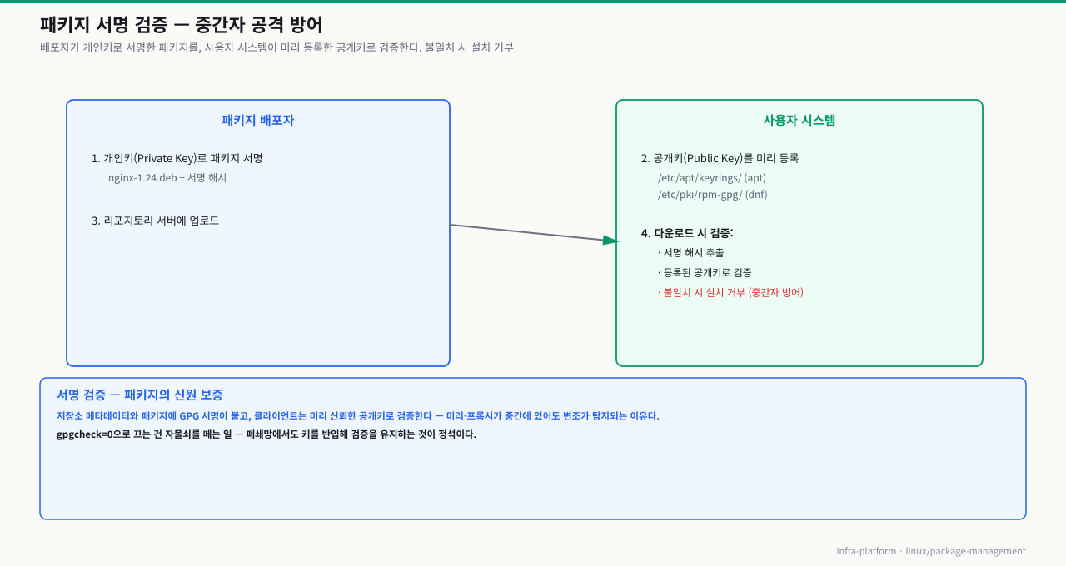Click the title 패키지 서명 검증 — 중간자 공격 방어
1066x566 pixels.
click(x=182, y=25)
